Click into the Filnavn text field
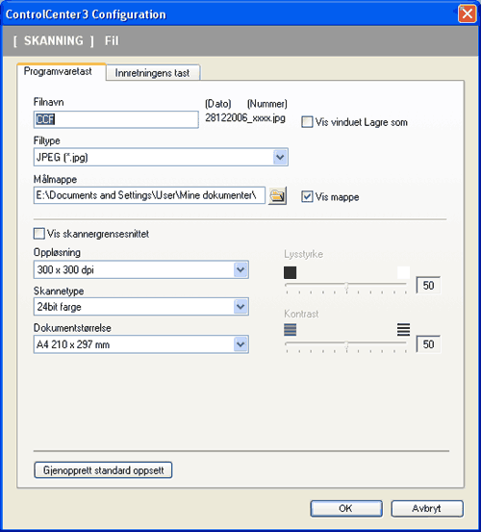The height and width of the screenshot is (532, 481). [x=116, y=119]
